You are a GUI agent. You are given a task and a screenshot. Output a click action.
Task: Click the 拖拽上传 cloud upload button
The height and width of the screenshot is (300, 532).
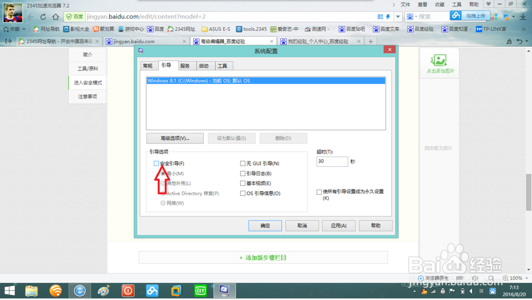click(x=470, y=15)
